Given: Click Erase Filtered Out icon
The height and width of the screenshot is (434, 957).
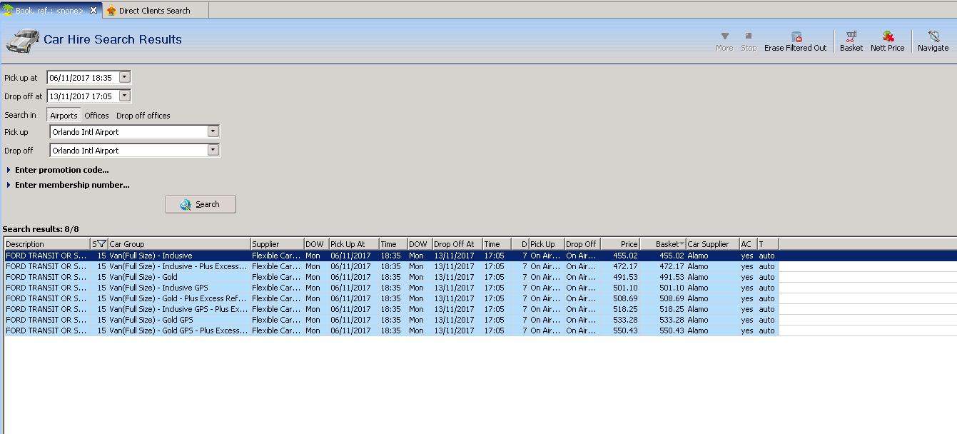Looking at the screenshot, I should pos(795,41).
